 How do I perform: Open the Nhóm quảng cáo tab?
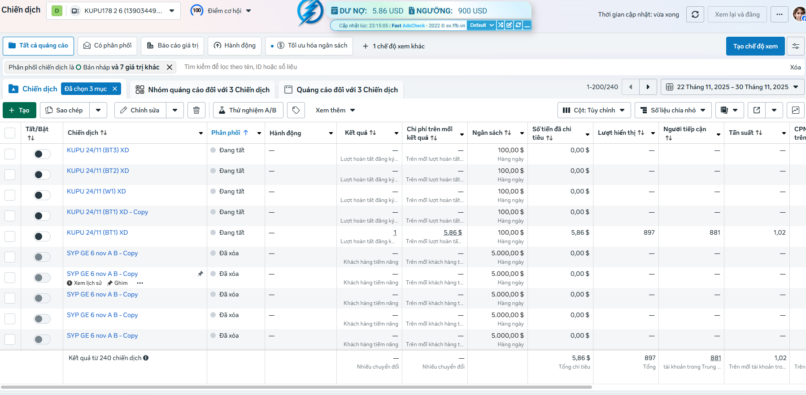(203, 90)
